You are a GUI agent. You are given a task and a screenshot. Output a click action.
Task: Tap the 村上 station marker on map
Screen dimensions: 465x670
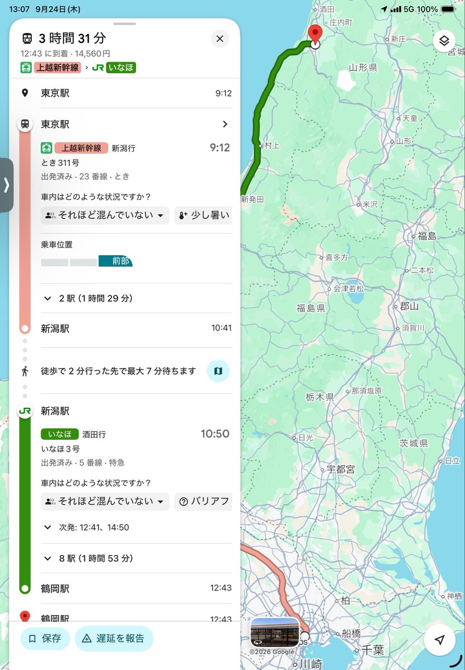point(260,145)
